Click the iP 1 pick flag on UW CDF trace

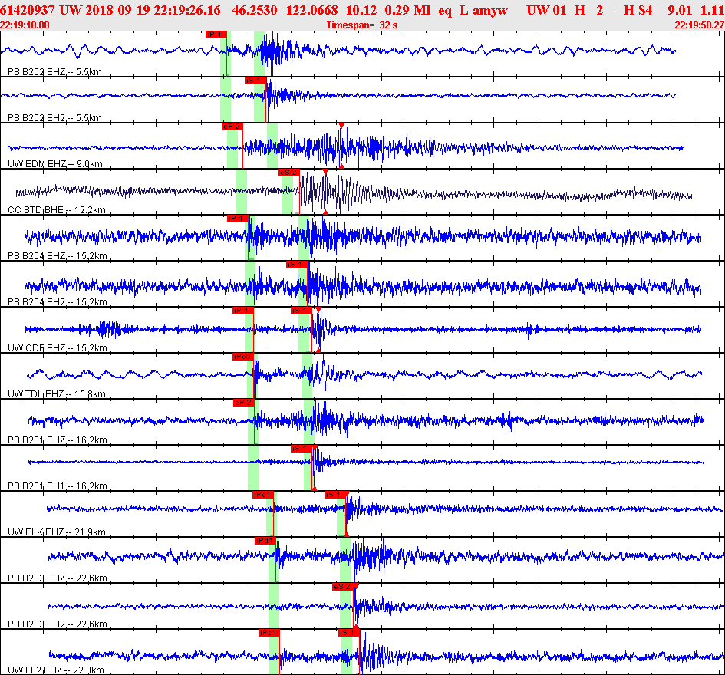(x=243, y=310)
